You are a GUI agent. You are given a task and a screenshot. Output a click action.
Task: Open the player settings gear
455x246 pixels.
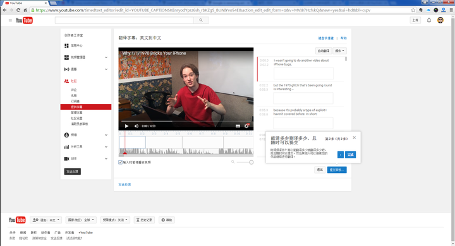tap(246, 126)
